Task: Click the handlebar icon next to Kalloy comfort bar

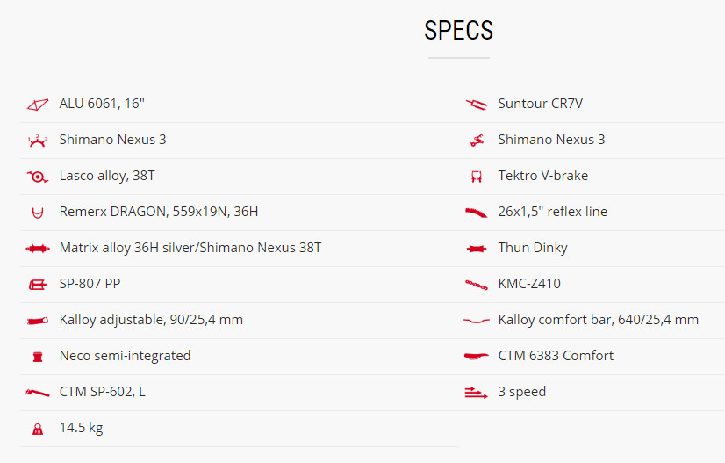Action: (477, 321)
